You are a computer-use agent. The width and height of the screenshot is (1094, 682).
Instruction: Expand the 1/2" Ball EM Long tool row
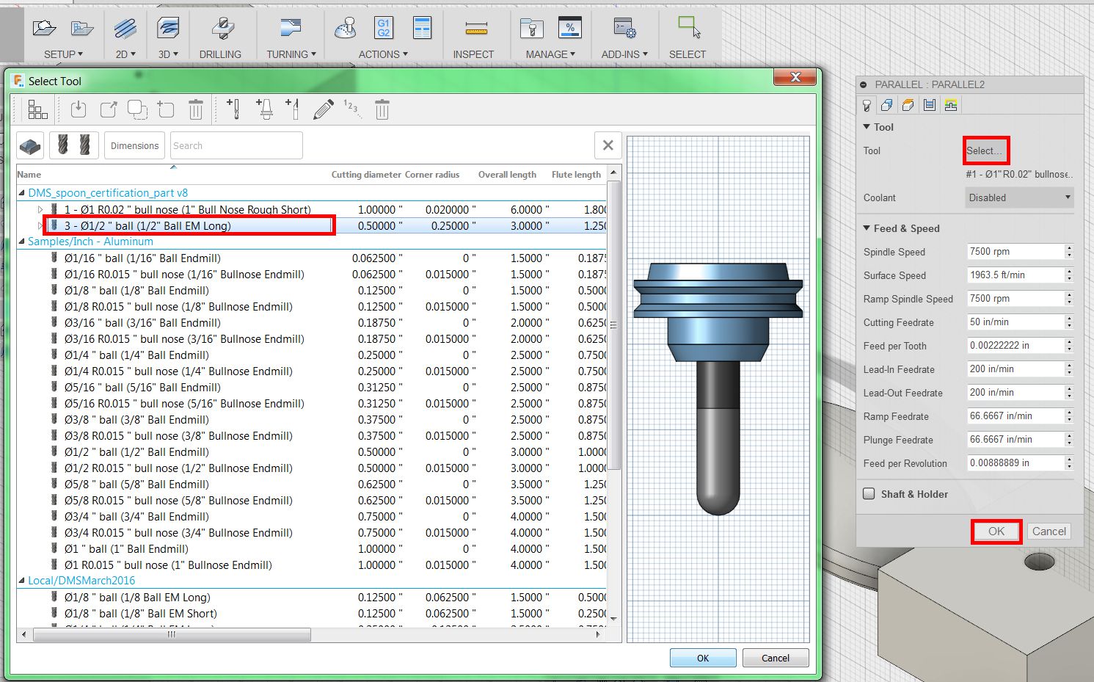point(40,226)
